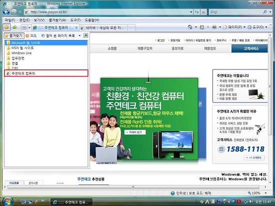Open the Windows Live favorites folder

[x=21, y=53]
